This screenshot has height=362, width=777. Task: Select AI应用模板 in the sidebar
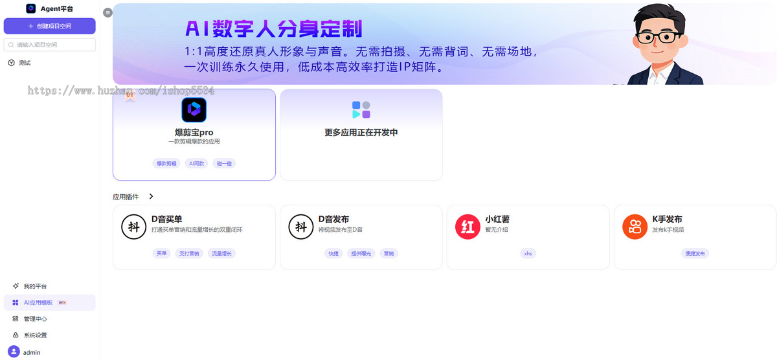pos(50,302)
